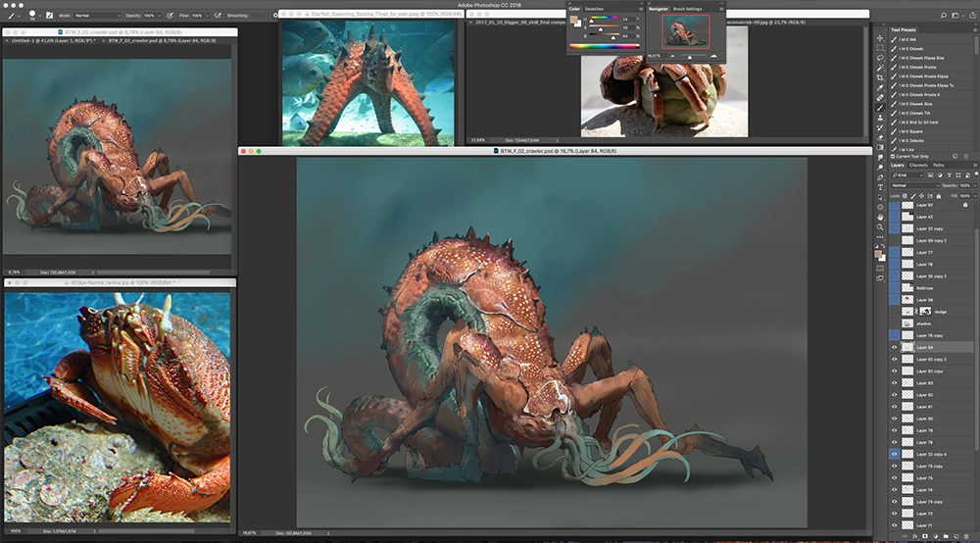Viewport: 980px width, 543px height.
Task: Select the Type tool
Action: pyautogui.click(x=880, y=187)
